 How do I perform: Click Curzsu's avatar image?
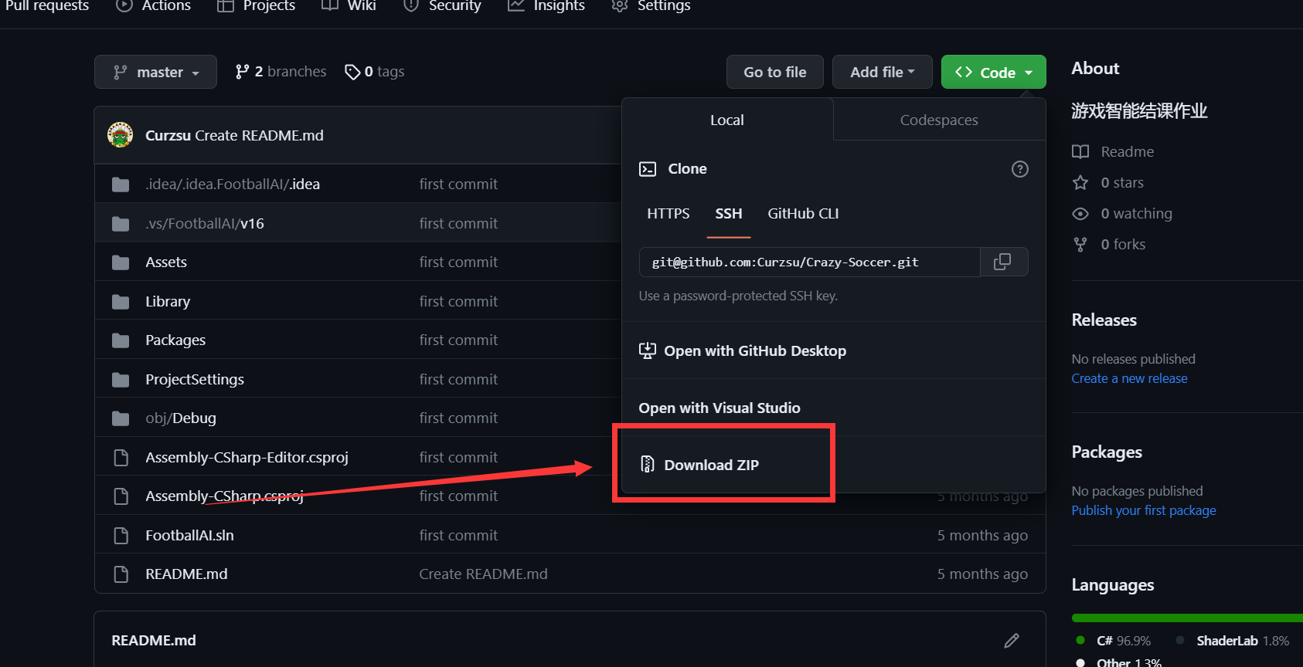[x=120, y=135]
